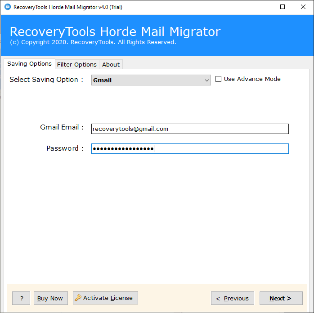Viewport: 314px width, 313px height.
Task: Click the ? help button
Action: [x=21, y=298]
